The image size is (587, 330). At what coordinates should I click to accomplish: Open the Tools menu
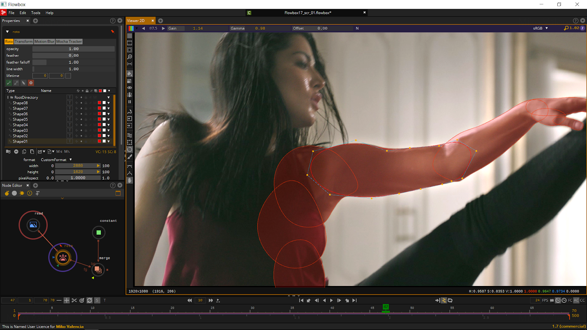pos(35,12)
